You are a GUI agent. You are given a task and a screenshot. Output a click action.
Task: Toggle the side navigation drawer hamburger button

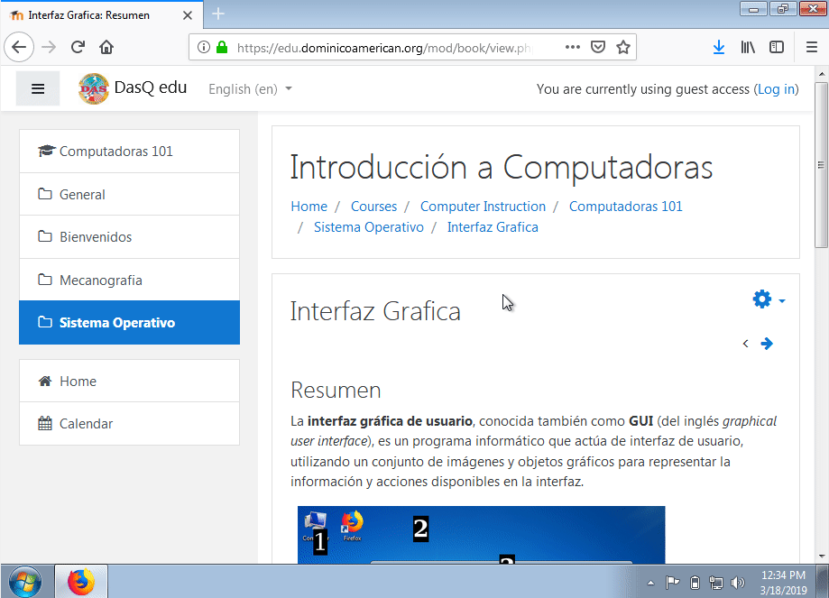click(38, 88)
